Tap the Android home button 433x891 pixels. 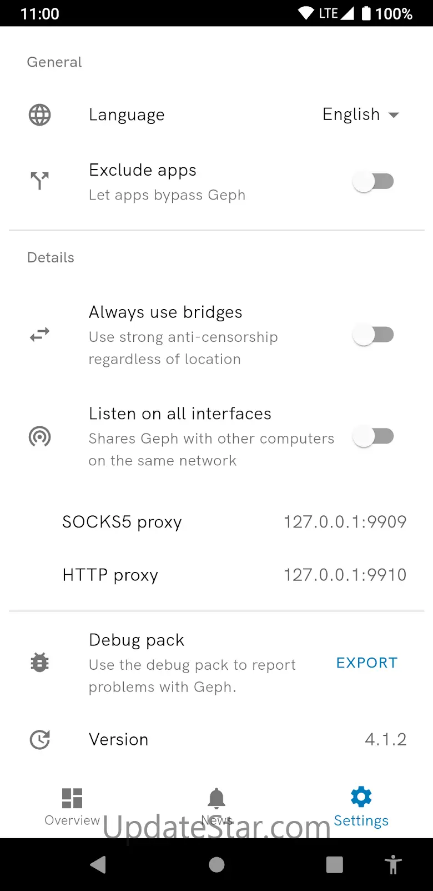click(x=216, y=865)
